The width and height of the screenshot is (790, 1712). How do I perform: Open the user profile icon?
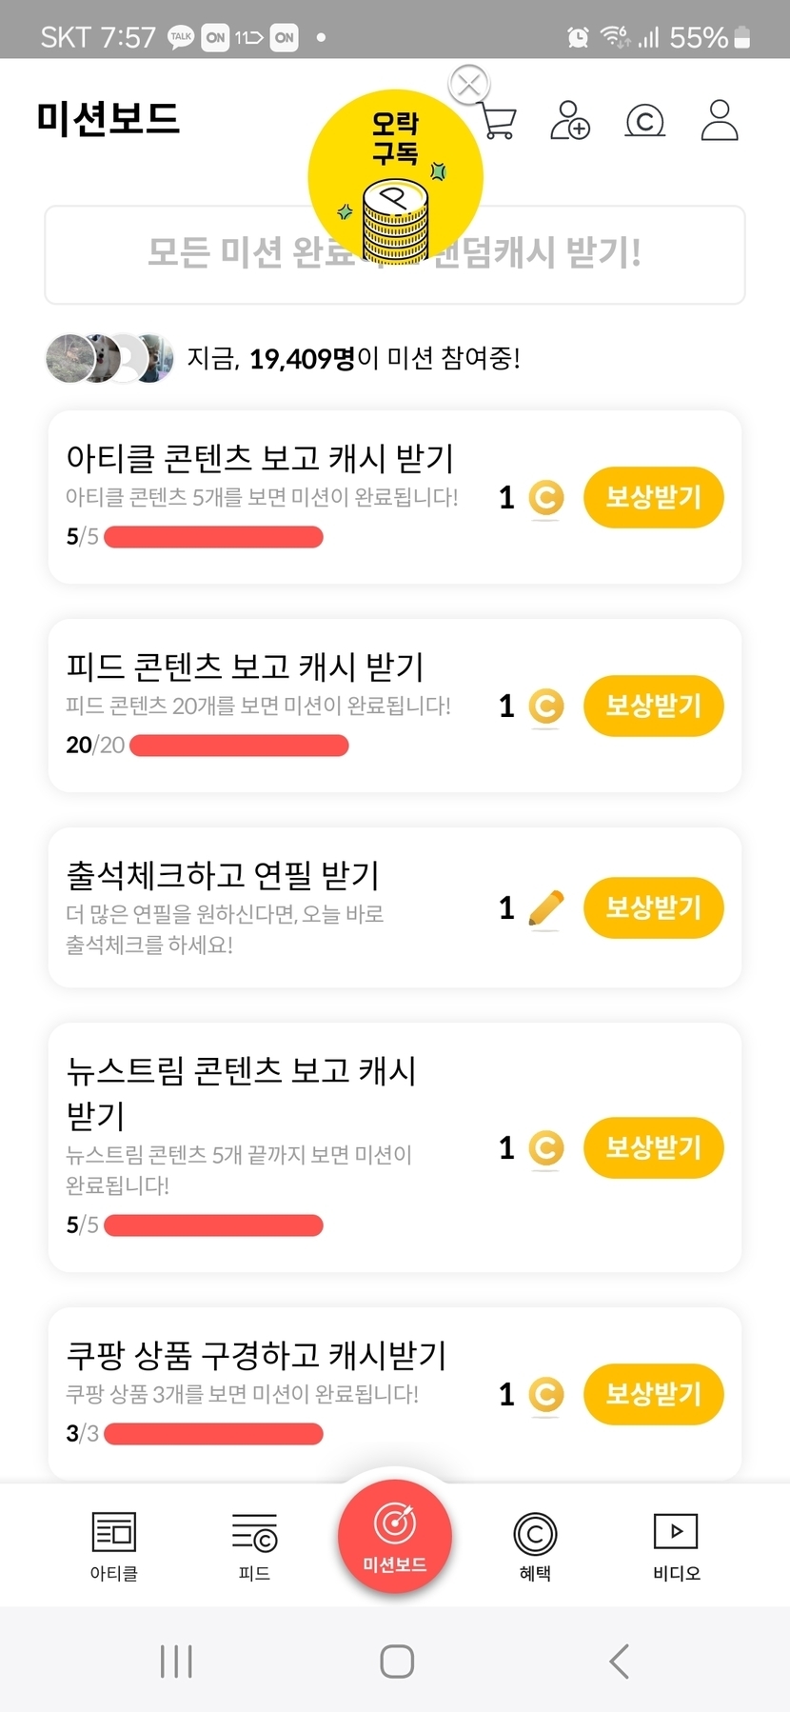coord(720,121)
